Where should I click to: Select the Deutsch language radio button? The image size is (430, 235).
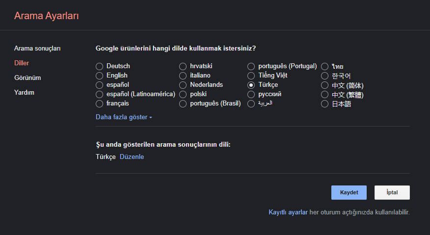[99, 66]
